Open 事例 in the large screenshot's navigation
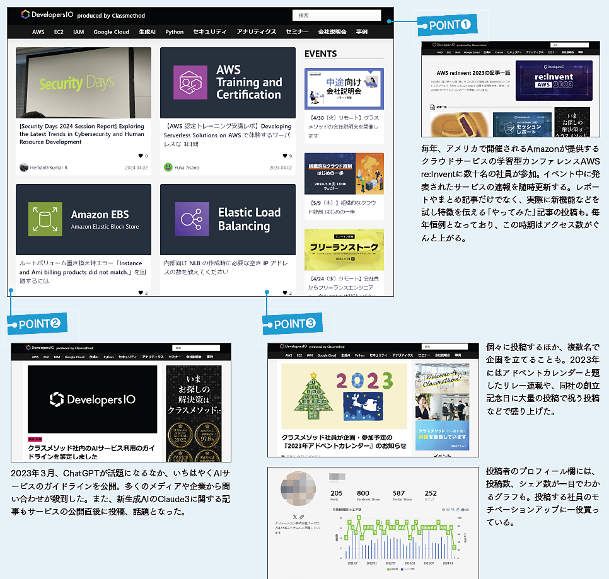 point(362,32)
